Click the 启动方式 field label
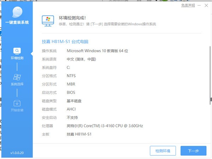Screen dimensions: 212x159 pyautogui.click(x=49, y=93)
